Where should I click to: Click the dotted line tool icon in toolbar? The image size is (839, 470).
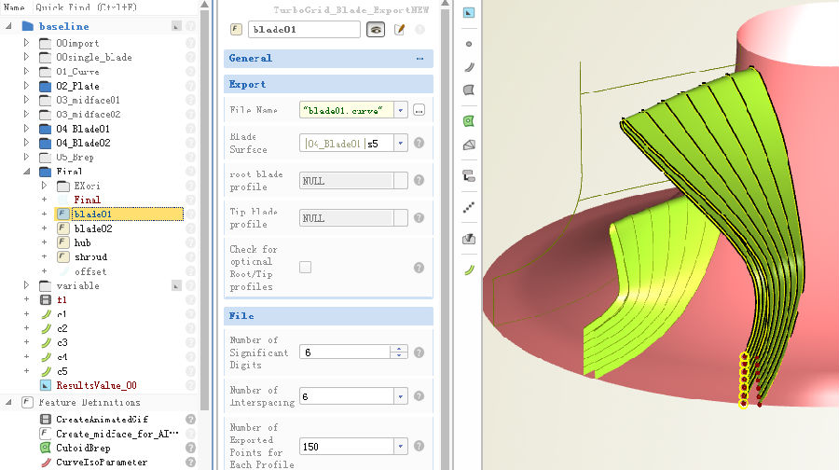[x=469, y=209]
